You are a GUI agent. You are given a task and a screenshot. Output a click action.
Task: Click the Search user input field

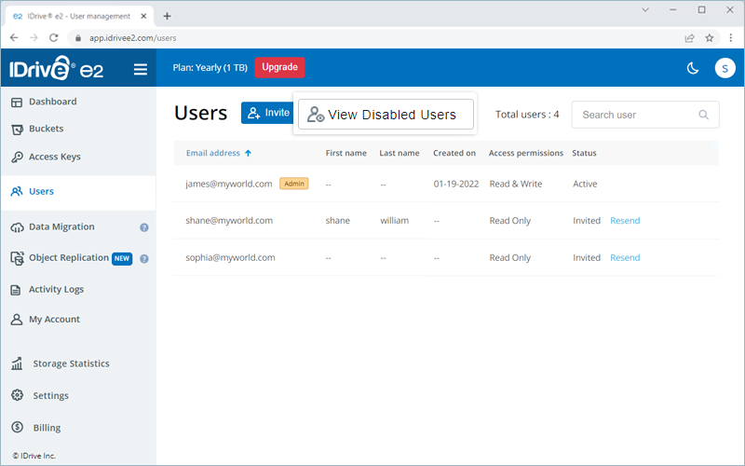point(645,115)
